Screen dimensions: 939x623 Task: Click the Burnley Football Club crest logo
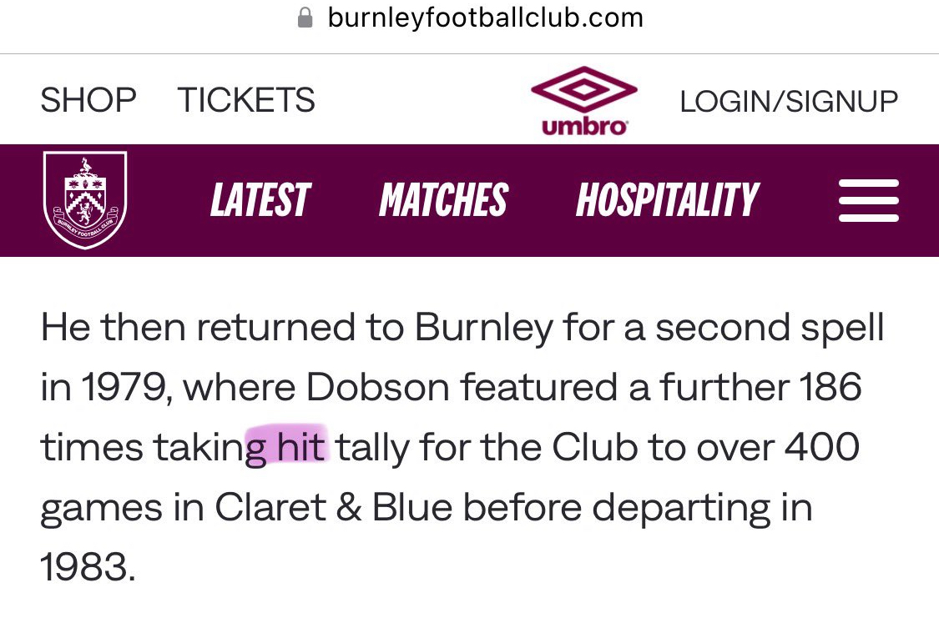coord(84,200)
